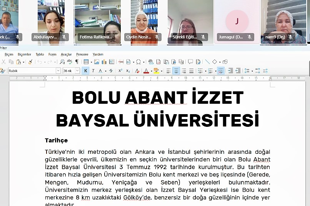The image size is (310, 206).
Task: Insert a text box
Action: point(112,62)
